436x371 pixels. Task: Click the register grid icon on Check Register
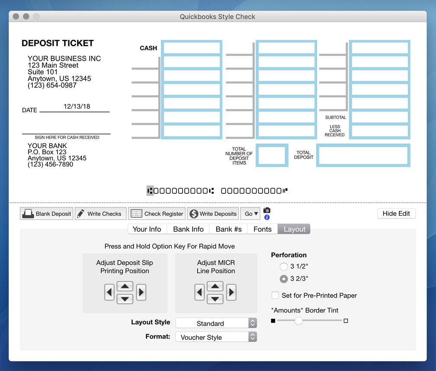tap(135, 213)
